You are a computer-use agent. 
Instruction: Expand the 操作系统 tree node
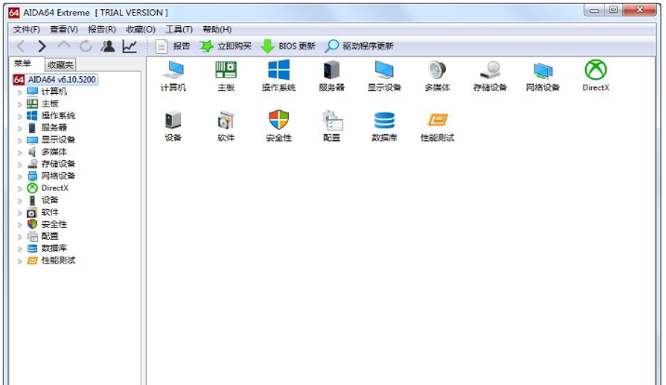pos(20,115)
